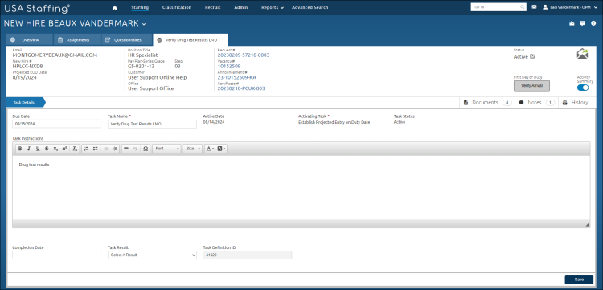
Task: Open Advanced Search
Action: pyautogui.click(x=310, y=7)
